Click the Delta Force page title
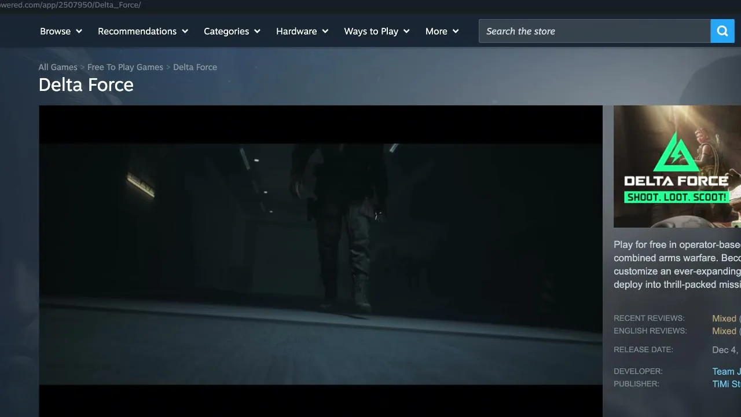 pos(86,85)
